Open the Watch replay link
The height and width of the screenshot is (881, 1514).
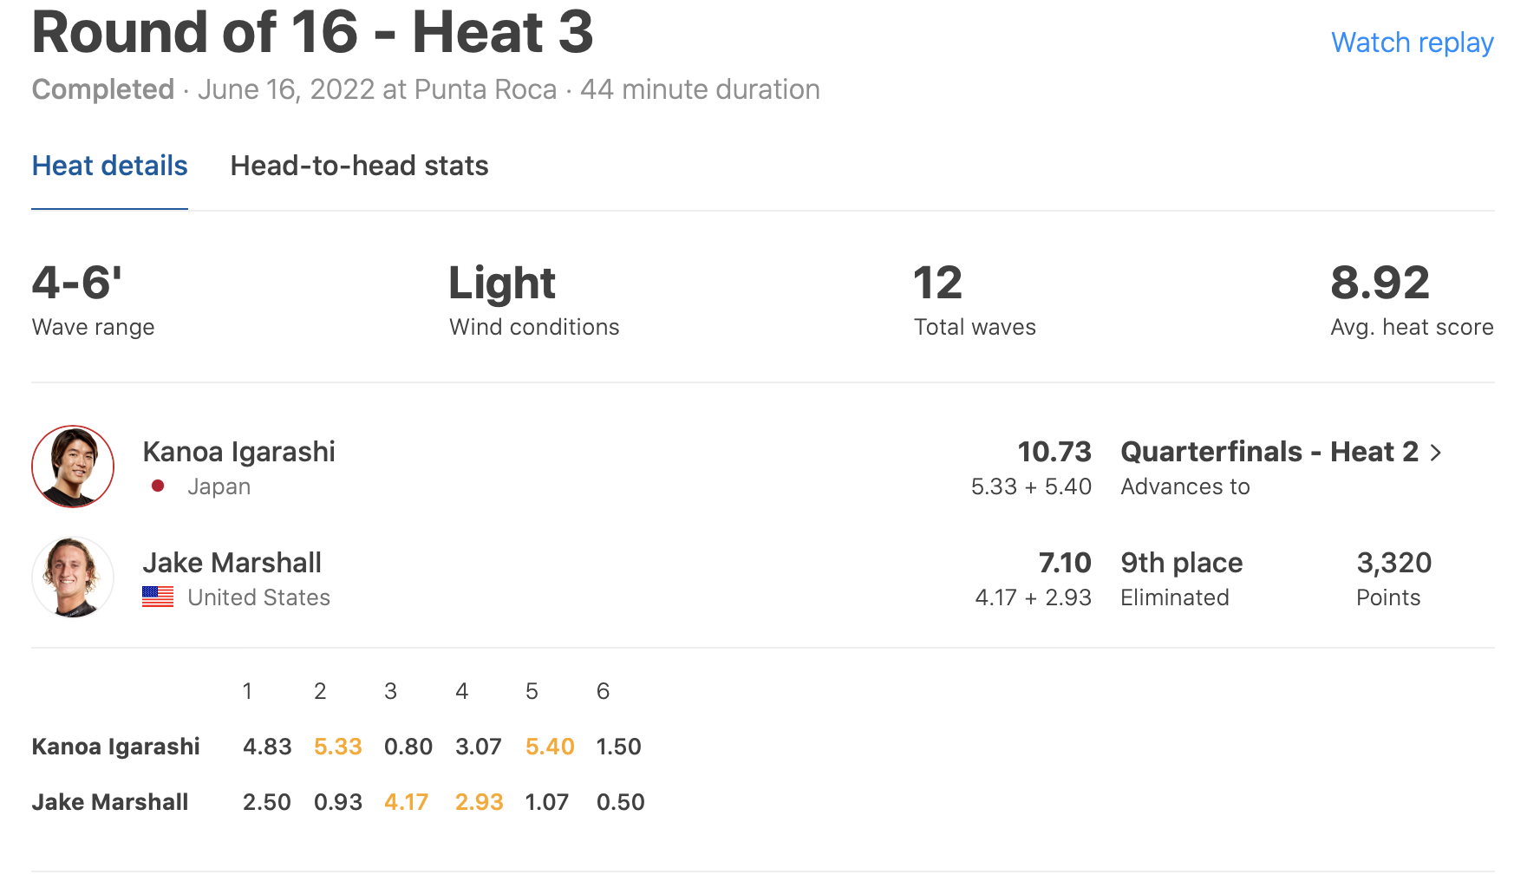point(1412,42)
